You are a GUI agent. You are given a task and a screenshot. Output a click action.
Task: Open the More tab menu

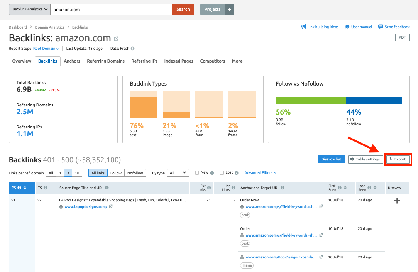click(237, 61)
